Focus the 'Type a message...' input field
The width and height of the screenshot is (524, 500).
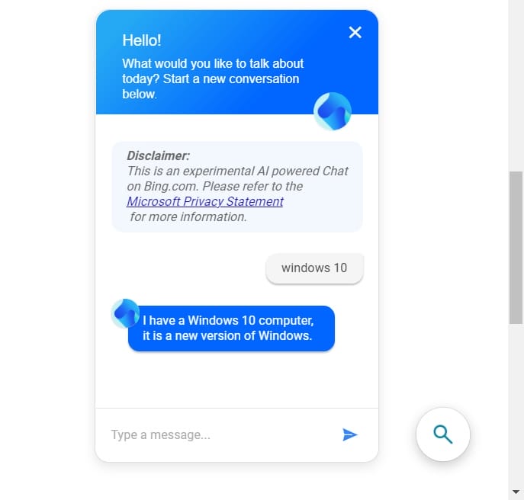coord(220,434)
